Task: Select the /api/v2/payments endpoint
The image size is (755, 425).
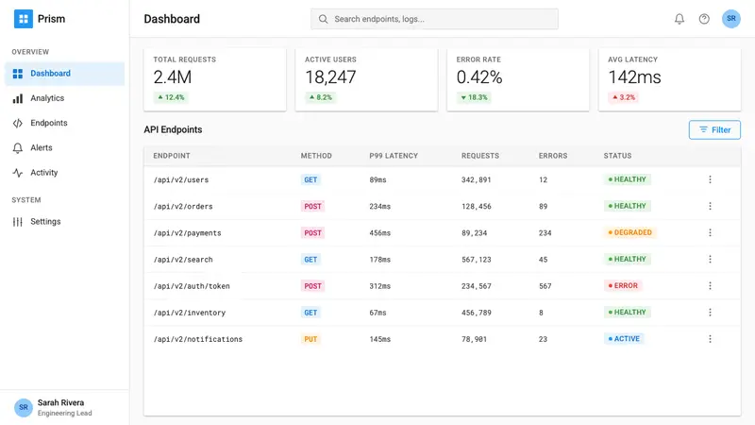Action: point(187,232)
